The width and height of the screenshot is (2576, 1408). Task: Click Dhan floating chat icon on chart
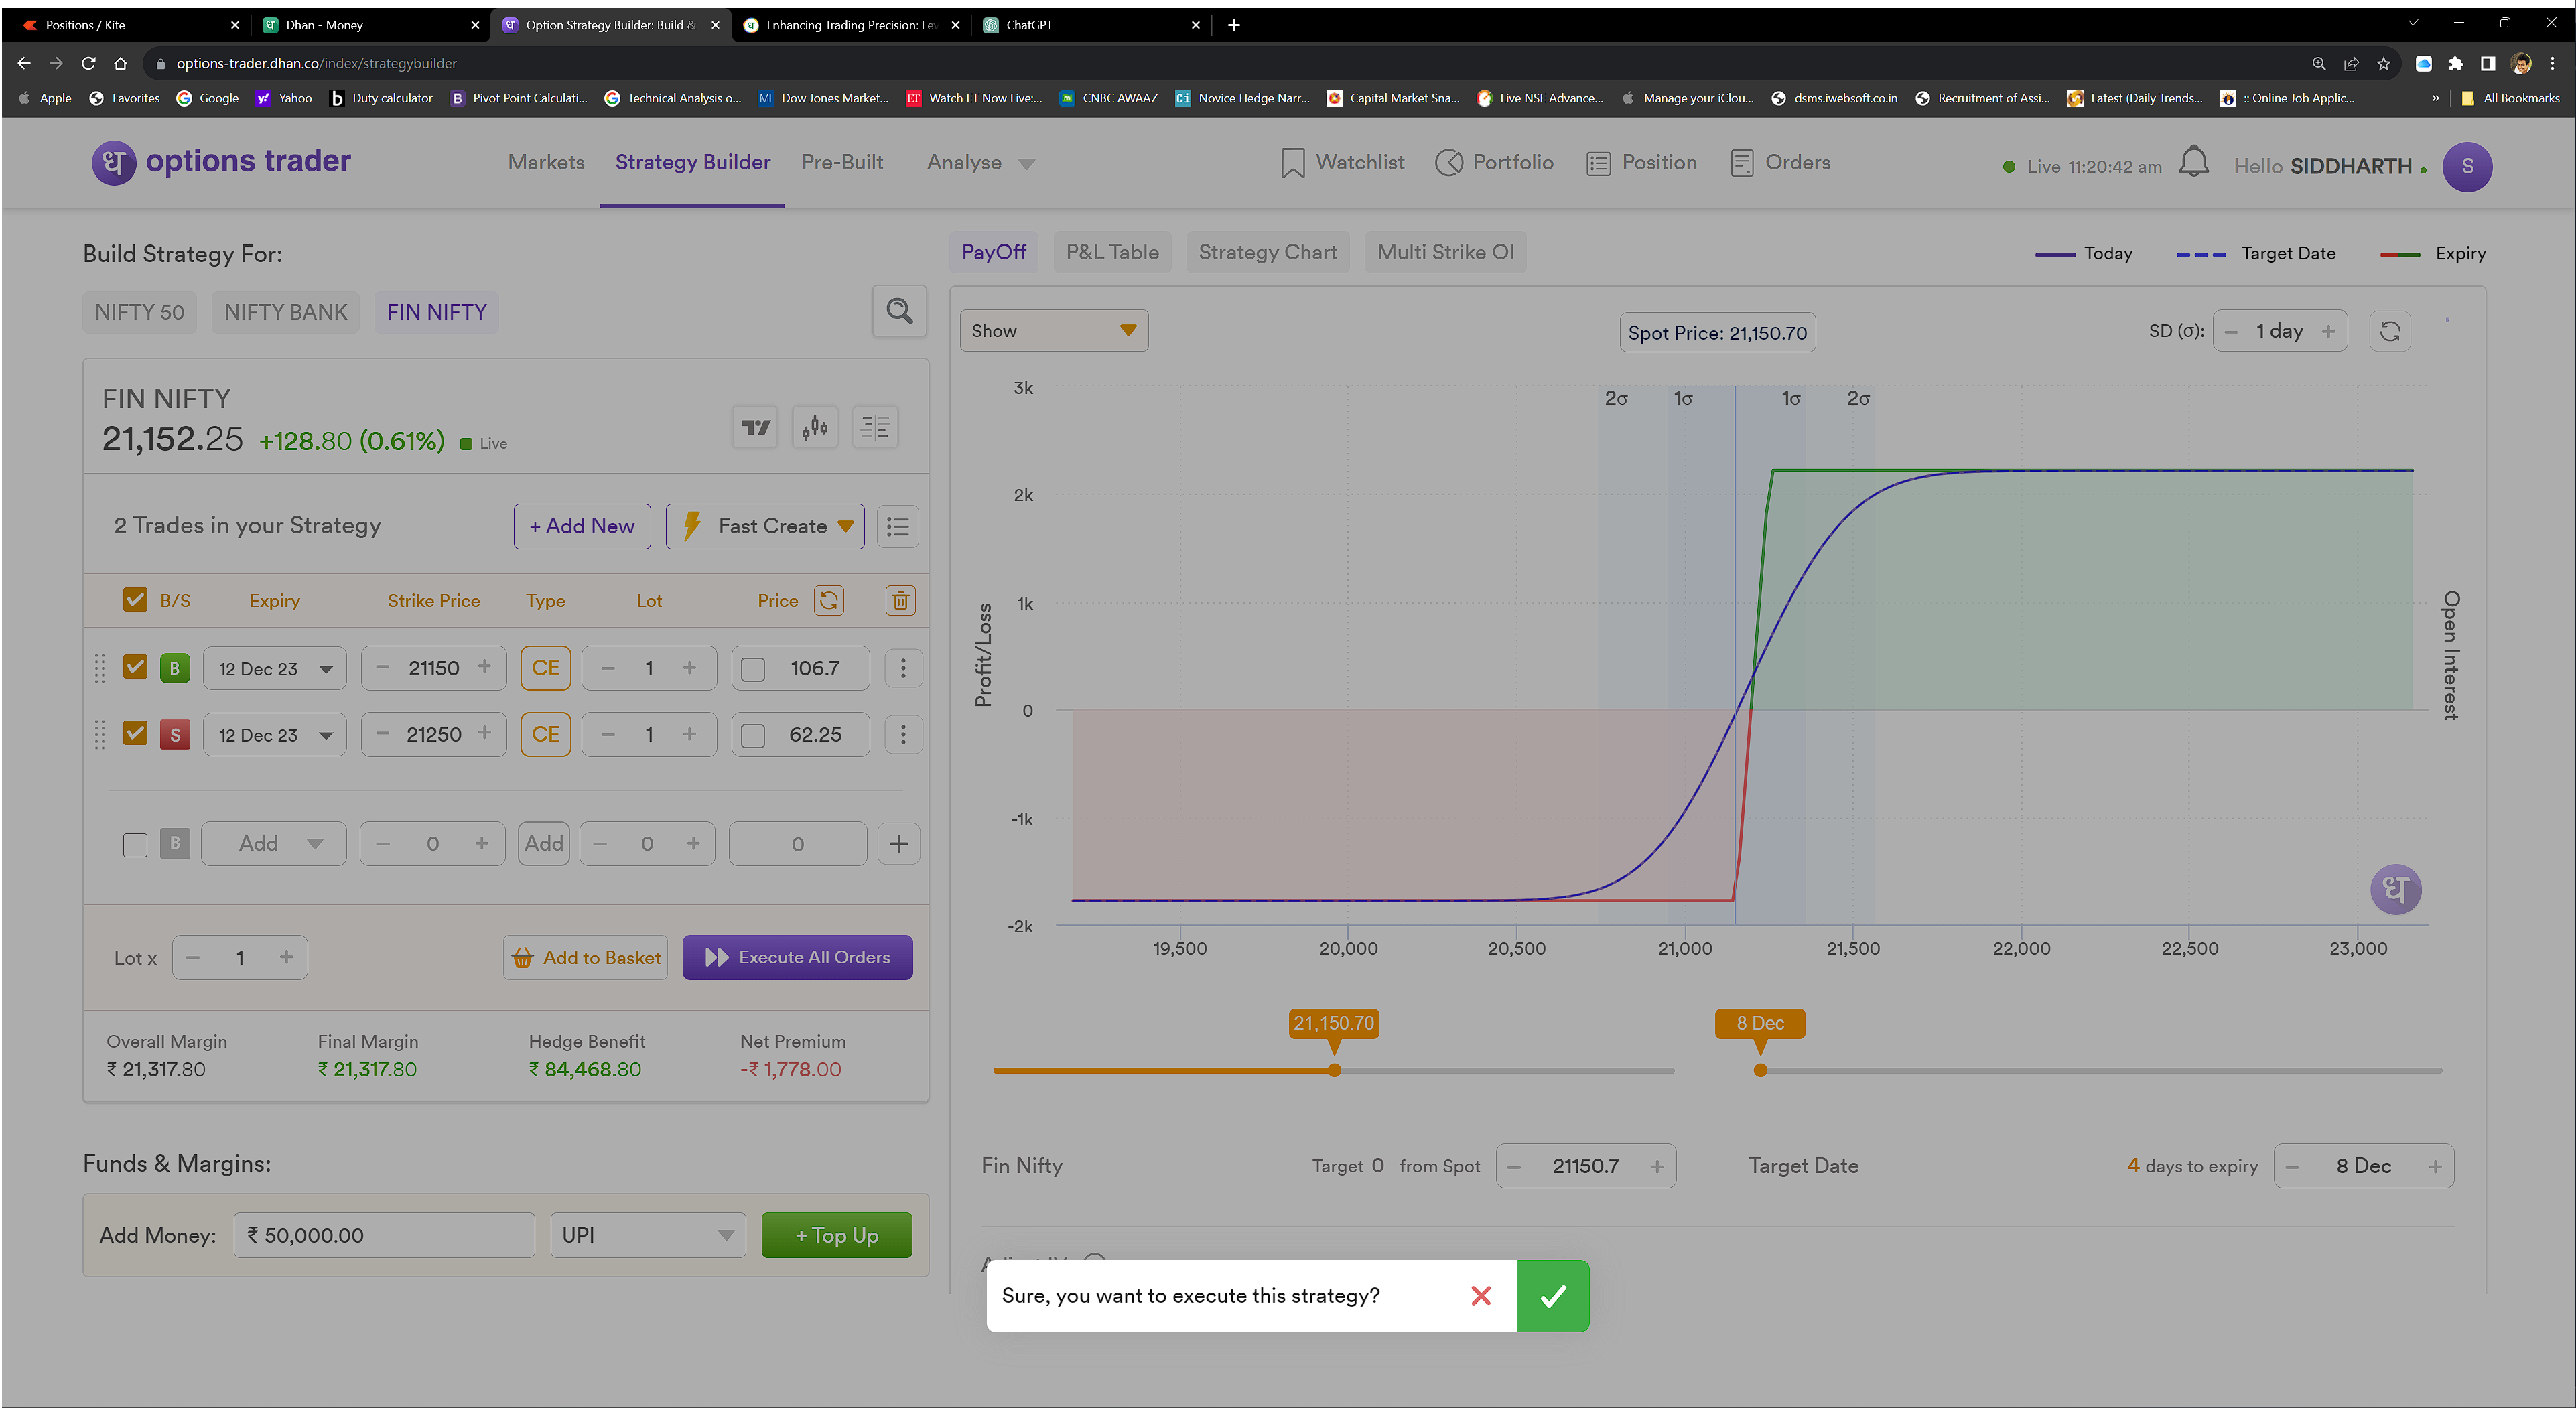pyautogui.click(x=2395, y=889)
